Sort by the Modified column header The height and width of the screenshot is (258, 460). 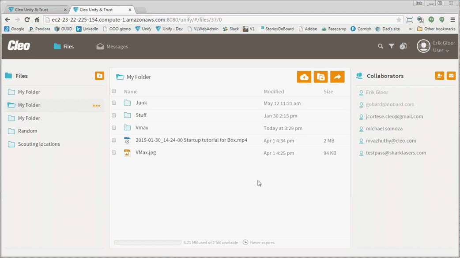(x=274, y=92)
